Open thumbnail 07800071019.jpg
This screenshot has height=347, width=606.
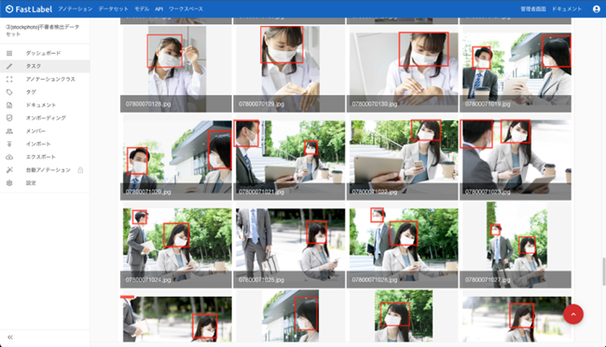pyautogui.click(x=516, y=69)
